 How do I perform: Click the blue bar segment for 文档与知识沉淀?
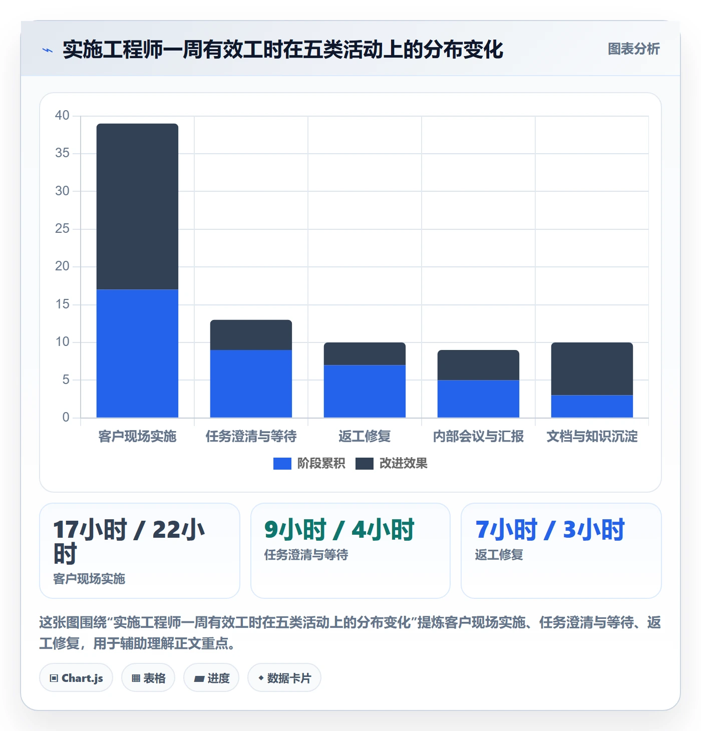click(x=592, y=406)
